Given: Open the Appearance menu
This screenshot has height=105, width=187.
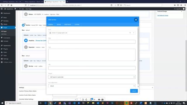Looking at the screenshot, I should tap(7, 45).
